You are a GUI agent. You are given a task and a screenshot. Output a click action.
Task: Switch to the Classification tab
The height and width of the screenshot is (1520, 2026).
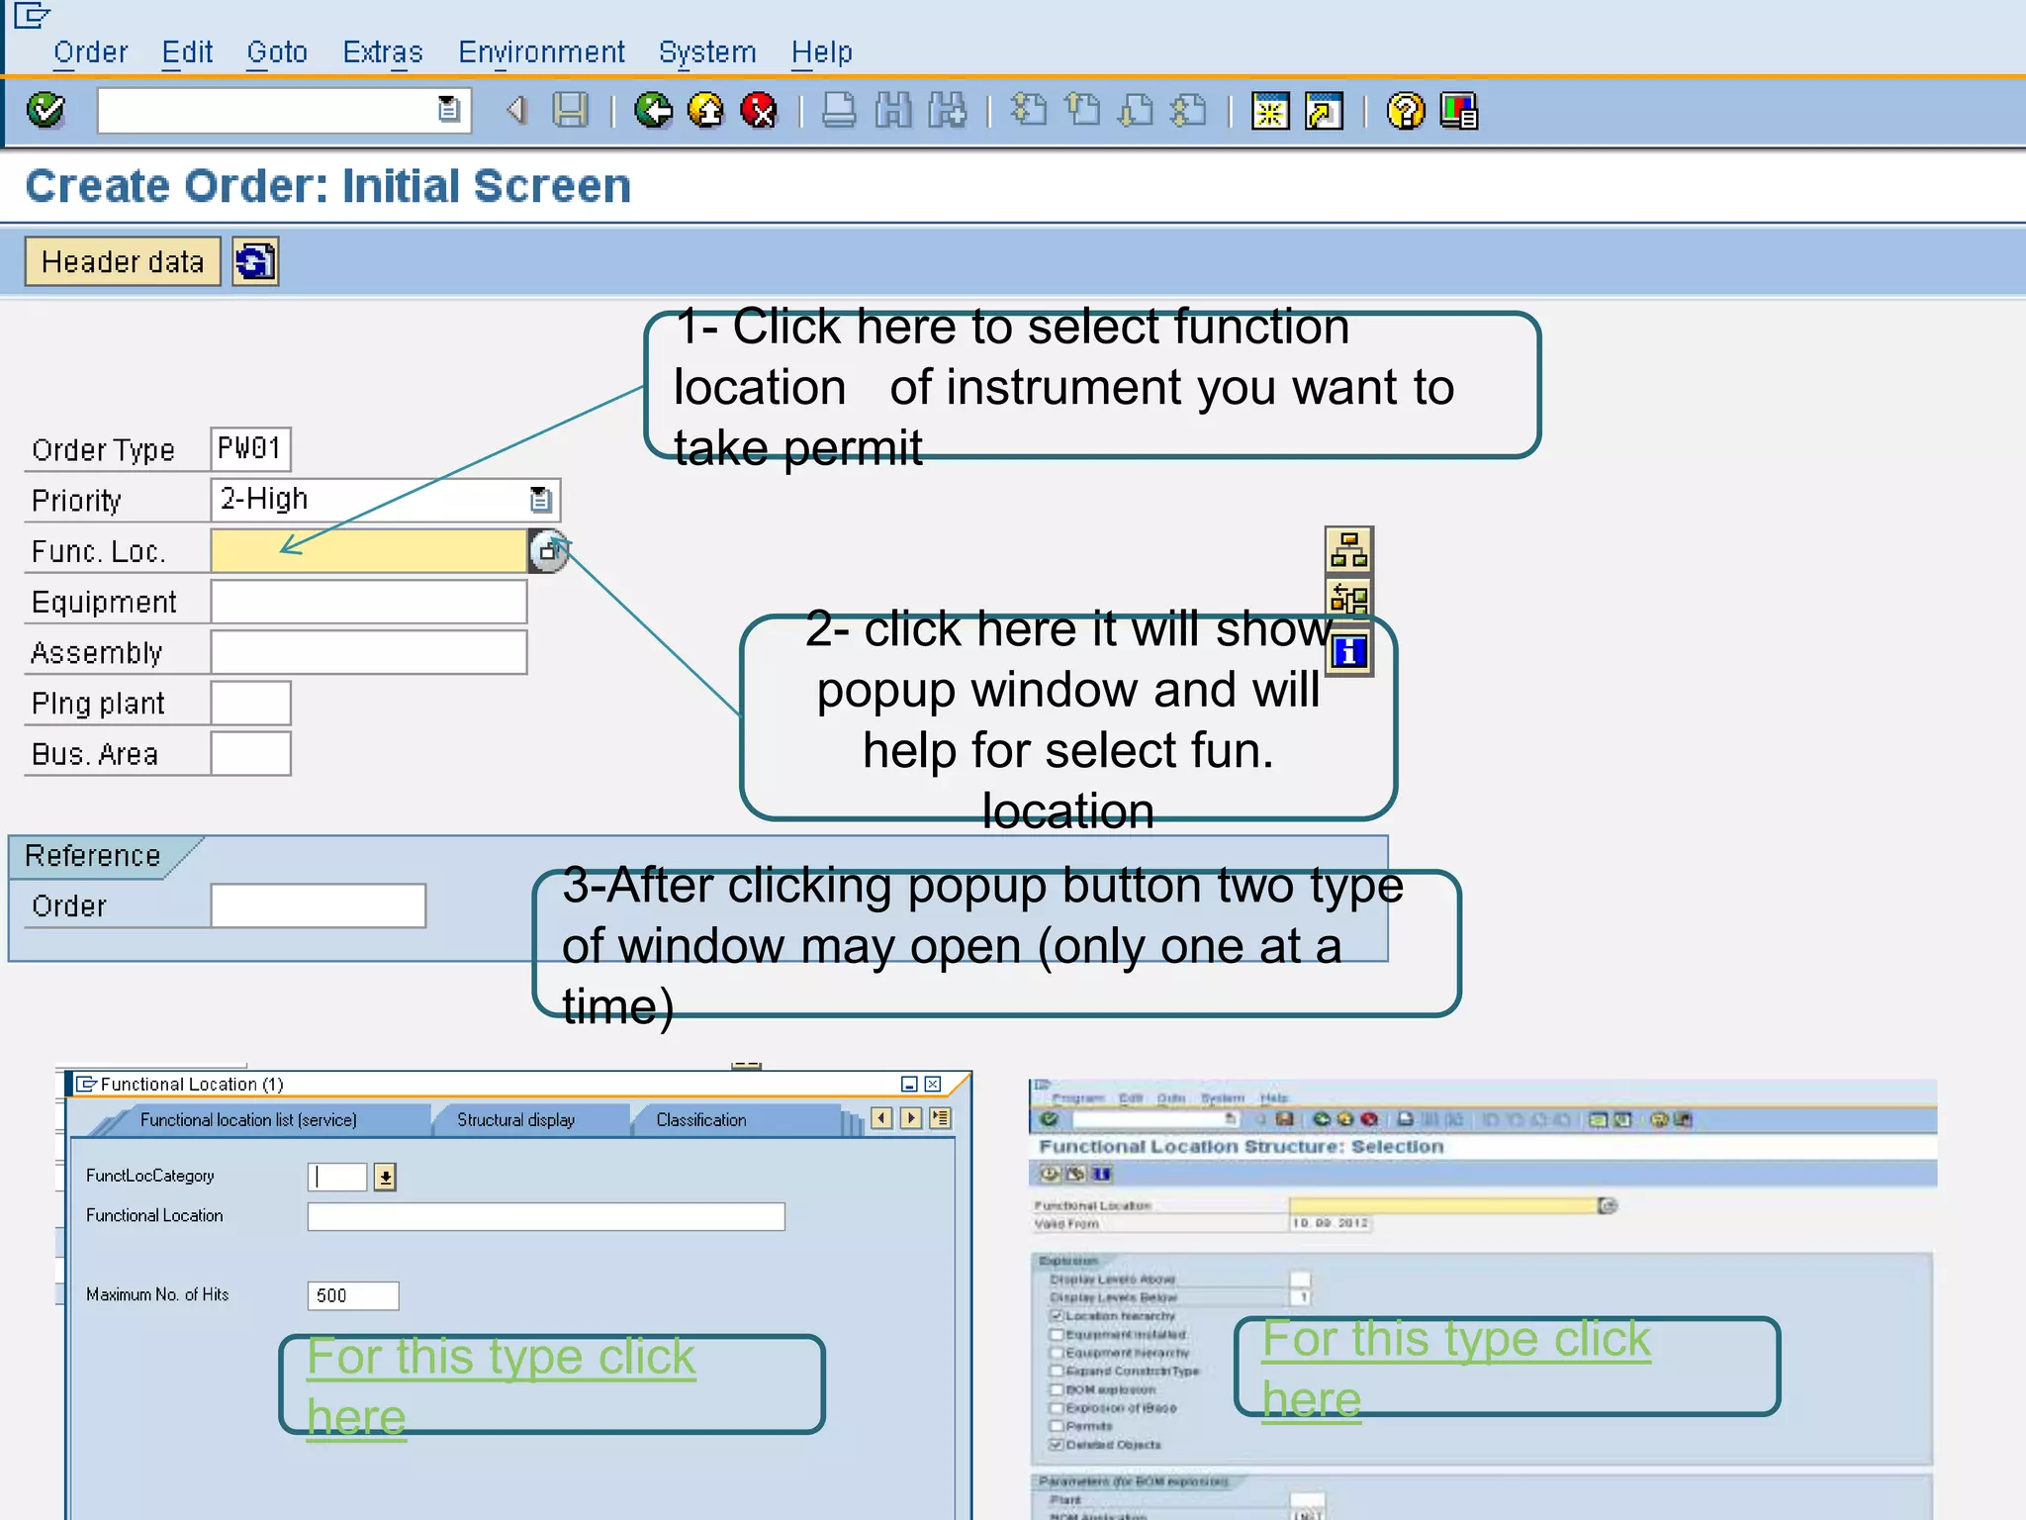click(701, 1119)
